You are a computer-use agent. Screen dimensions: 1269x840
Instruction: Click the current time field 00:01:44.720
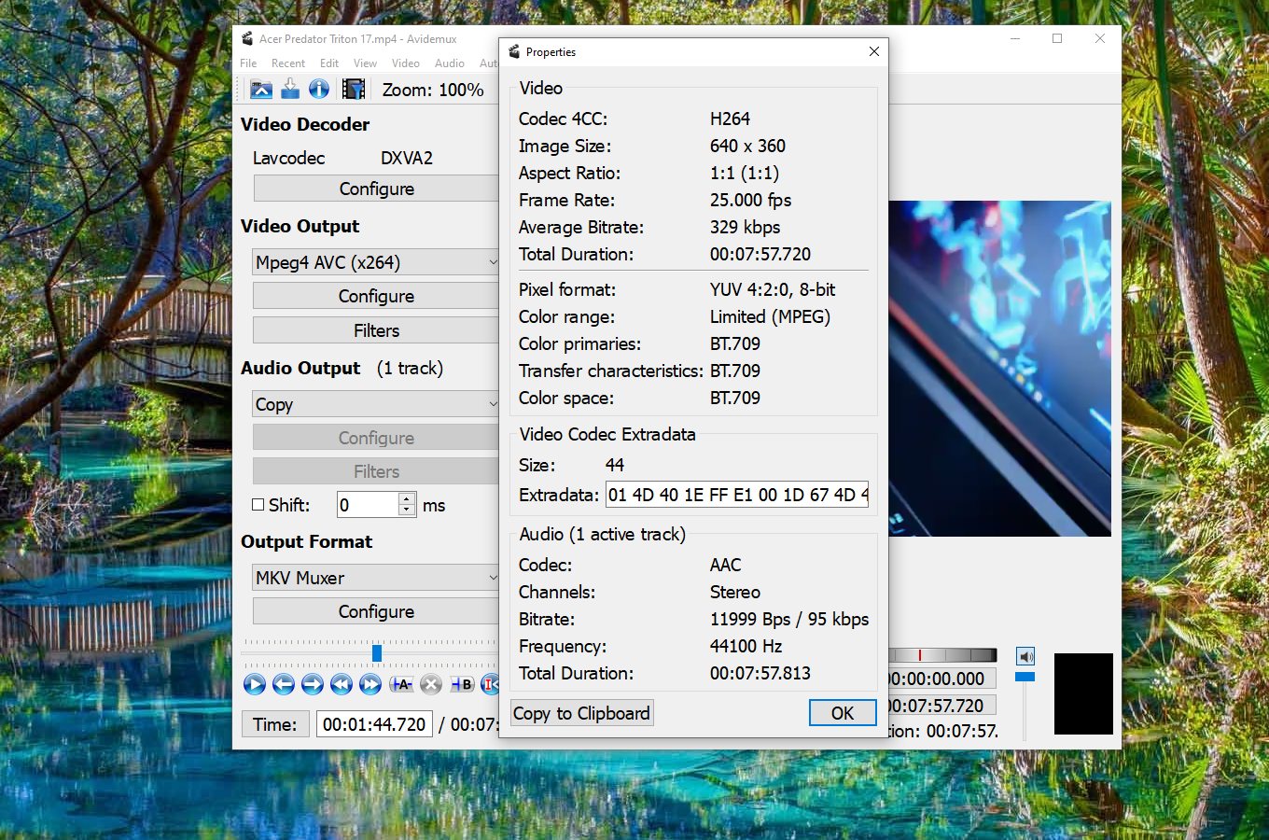click(374, 724)
